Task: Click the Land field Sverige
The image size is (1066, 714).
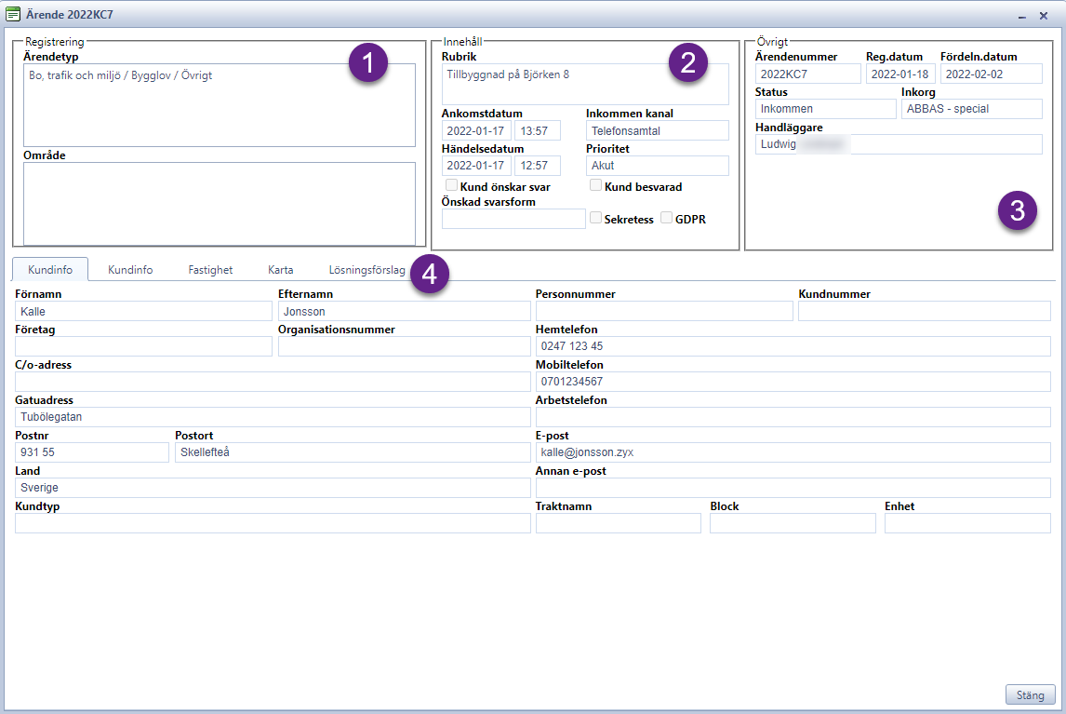Action: coord(273,488)
